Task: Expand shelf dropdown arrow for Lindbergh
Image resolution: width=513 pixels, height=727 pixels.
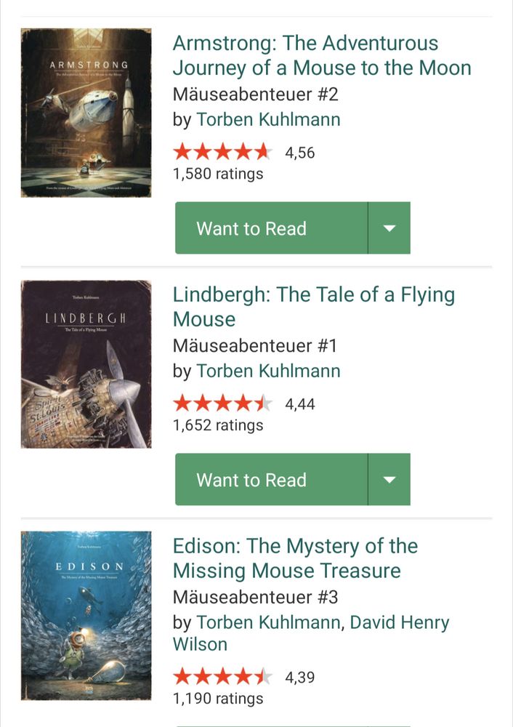Action: pyautogui.click(x=389, y=480)
